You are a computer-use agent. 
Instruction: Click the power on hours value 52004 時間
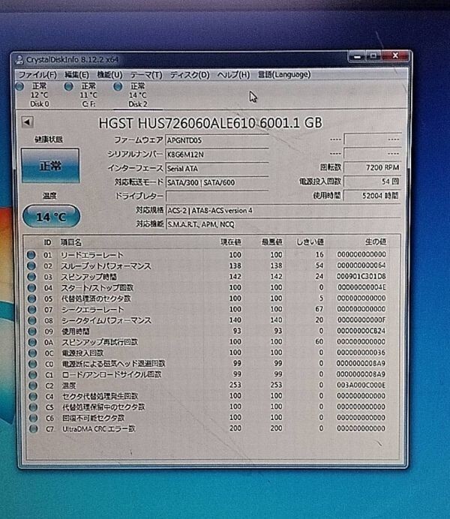tap(372, 196)
